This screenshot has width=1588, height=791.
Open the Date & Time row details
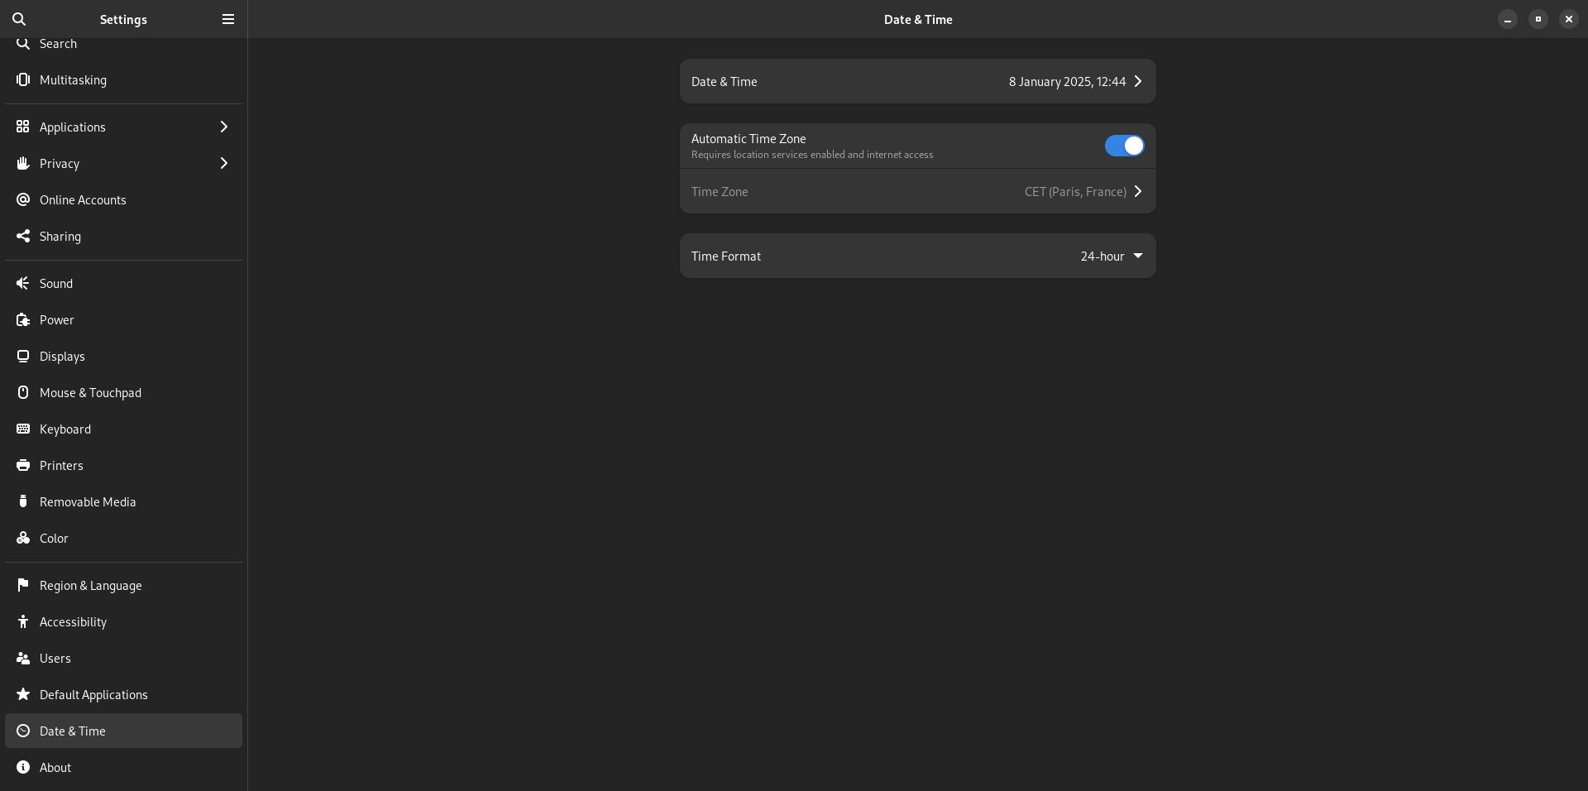(917, 82)
